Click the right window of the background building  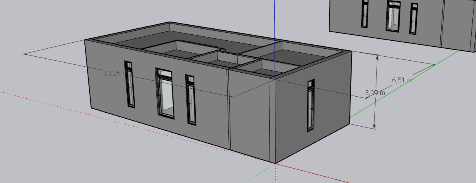[x=413, y=19]
